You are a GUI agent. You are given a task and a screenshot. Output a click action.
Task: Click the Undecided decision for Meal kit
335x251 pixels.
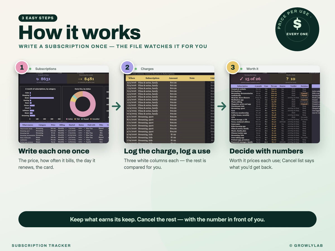point(304,98)
